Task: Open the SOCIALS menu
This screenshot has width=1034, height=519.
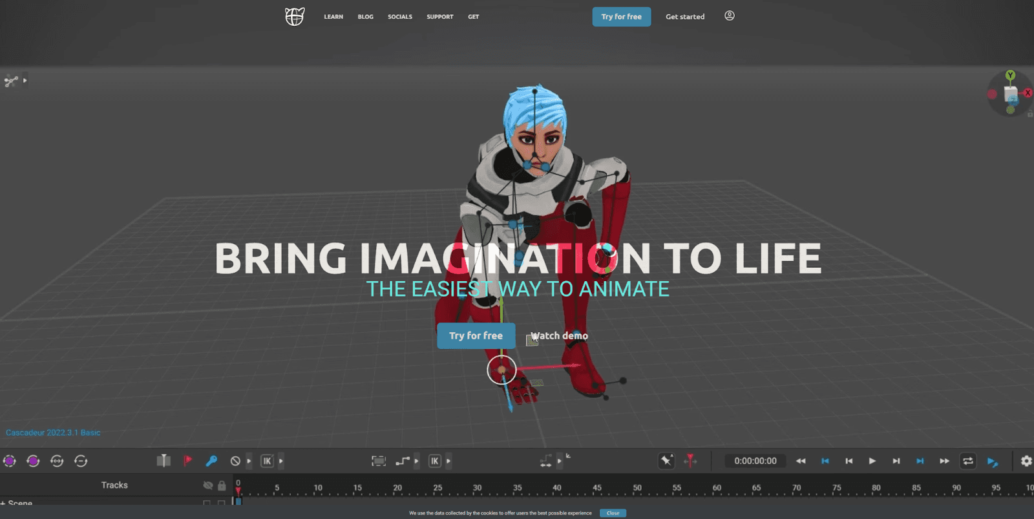Action: [x=400, y=17]
